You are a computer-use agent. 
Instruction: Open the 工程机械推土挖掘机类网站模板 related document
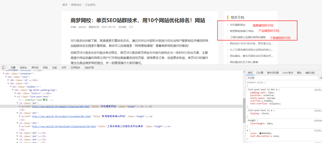pyautogui.click(x=248, y=37)
